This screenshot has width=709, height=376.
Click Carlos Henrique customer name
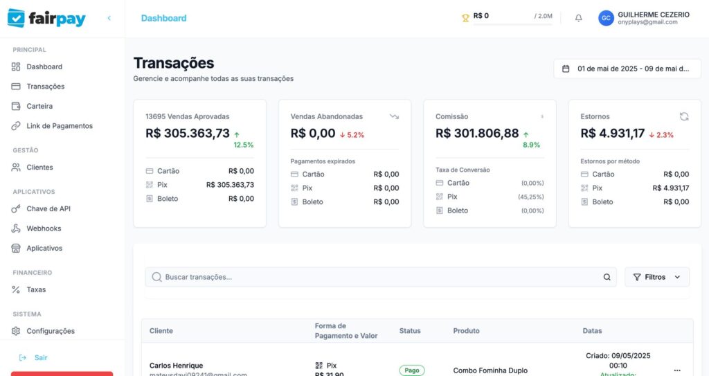click(x=176, y=366)
